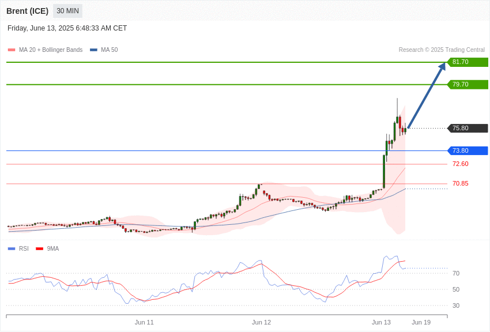Click the Jun 12 date axis label
The image size is (490, 332).
261,322
